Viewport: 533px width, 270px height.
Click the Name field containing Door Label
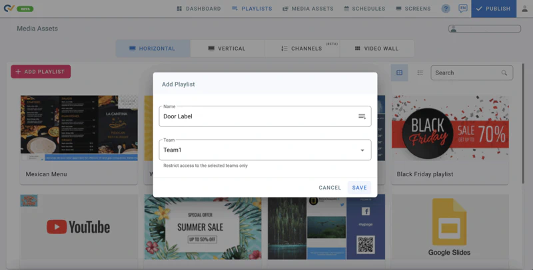tap(265, 116)
